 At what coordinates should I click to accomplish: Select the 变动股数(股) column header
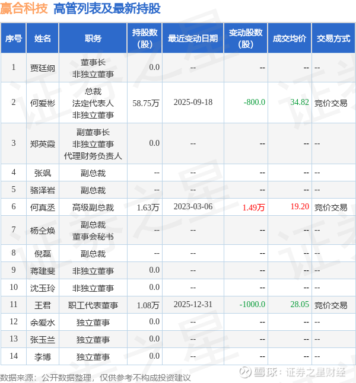[246, 38]
